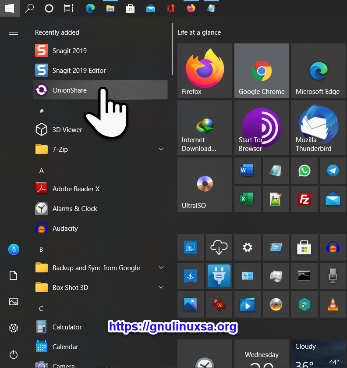
Task: Open Settings from the Start rail
Action: point(14,328)
